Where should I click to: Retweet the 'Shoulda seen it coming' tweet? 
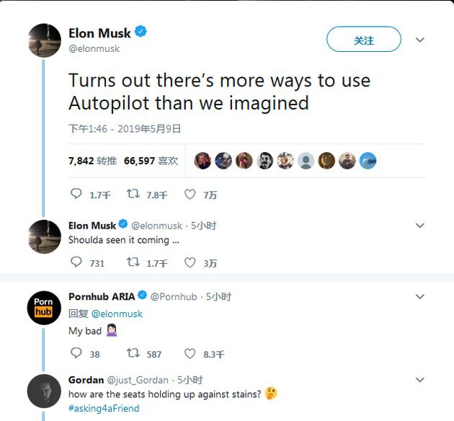click(133, 262)
